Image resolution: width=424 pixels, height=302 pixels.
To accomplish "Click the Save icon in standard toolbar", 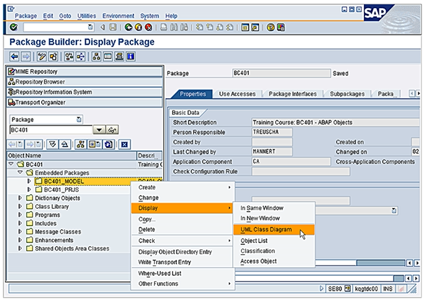I will 112,27.
